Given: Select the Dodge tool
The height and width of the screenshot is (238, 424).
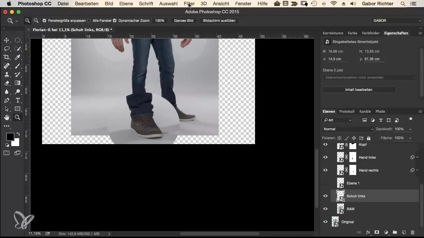Looking at the screenshot, I should click(18, 92).
